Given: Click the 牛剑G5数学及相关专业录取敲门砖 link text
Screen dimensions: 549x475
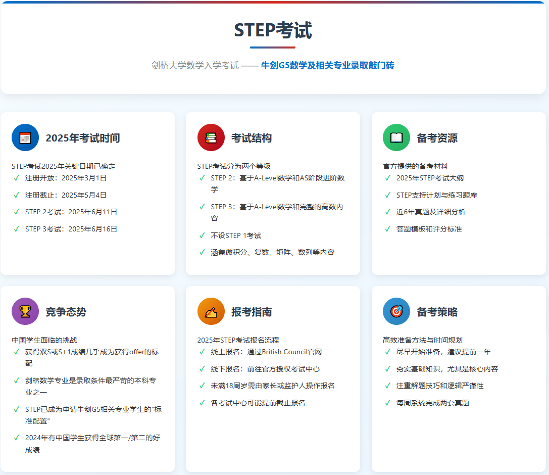Looking at the screenshot, I should point(327,66).
